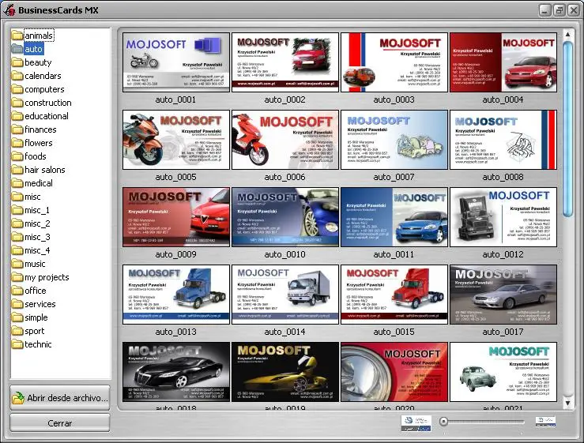Open the misc_1 folder
Image resolution: width=584 pixels, height=443 pixels.
(x=31, y=210)
